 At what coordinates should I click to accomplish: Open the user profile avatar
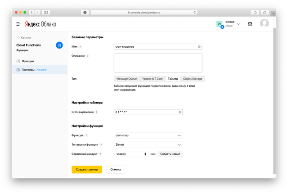(x=264, y=23)
